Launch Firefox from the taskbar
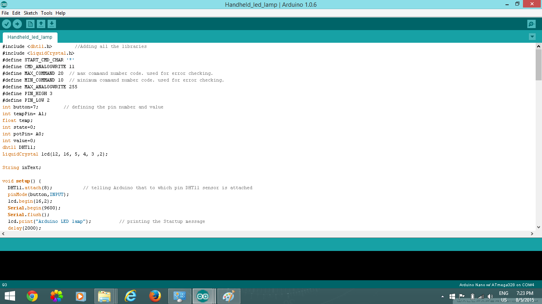This screenshot has width=542, height=304. [x=155, y=296]
